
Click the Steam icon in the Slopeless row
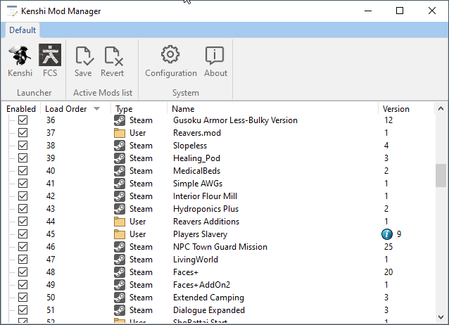coord(120,146)
